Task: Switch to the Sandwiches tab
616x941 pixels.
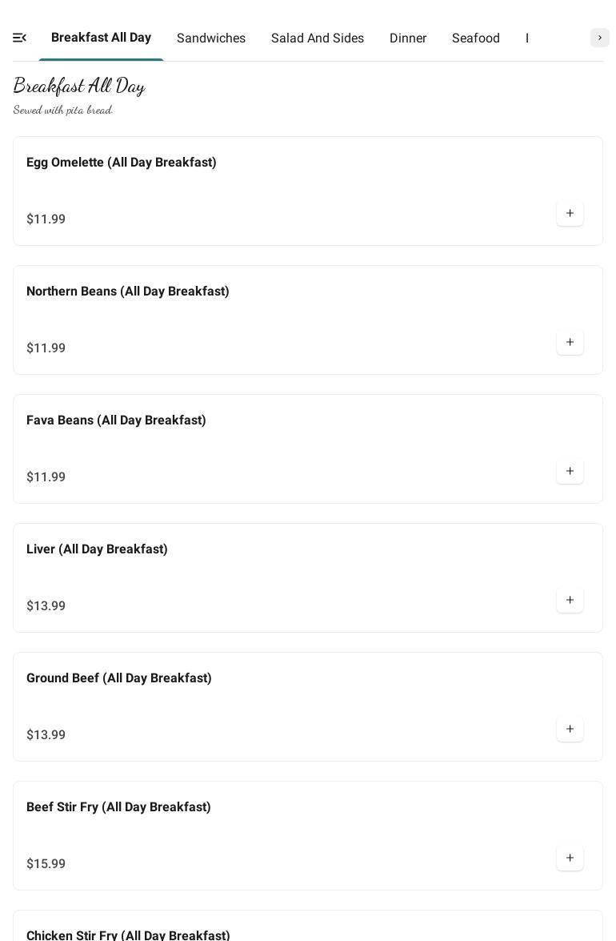Action: pos(211,38)
